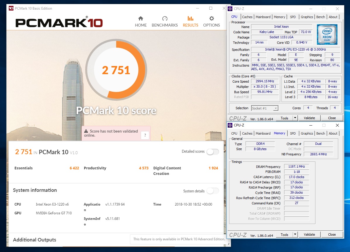
Task: Switch to Mainboard tab in bottom CPU-Z
Action: [263, 133]
